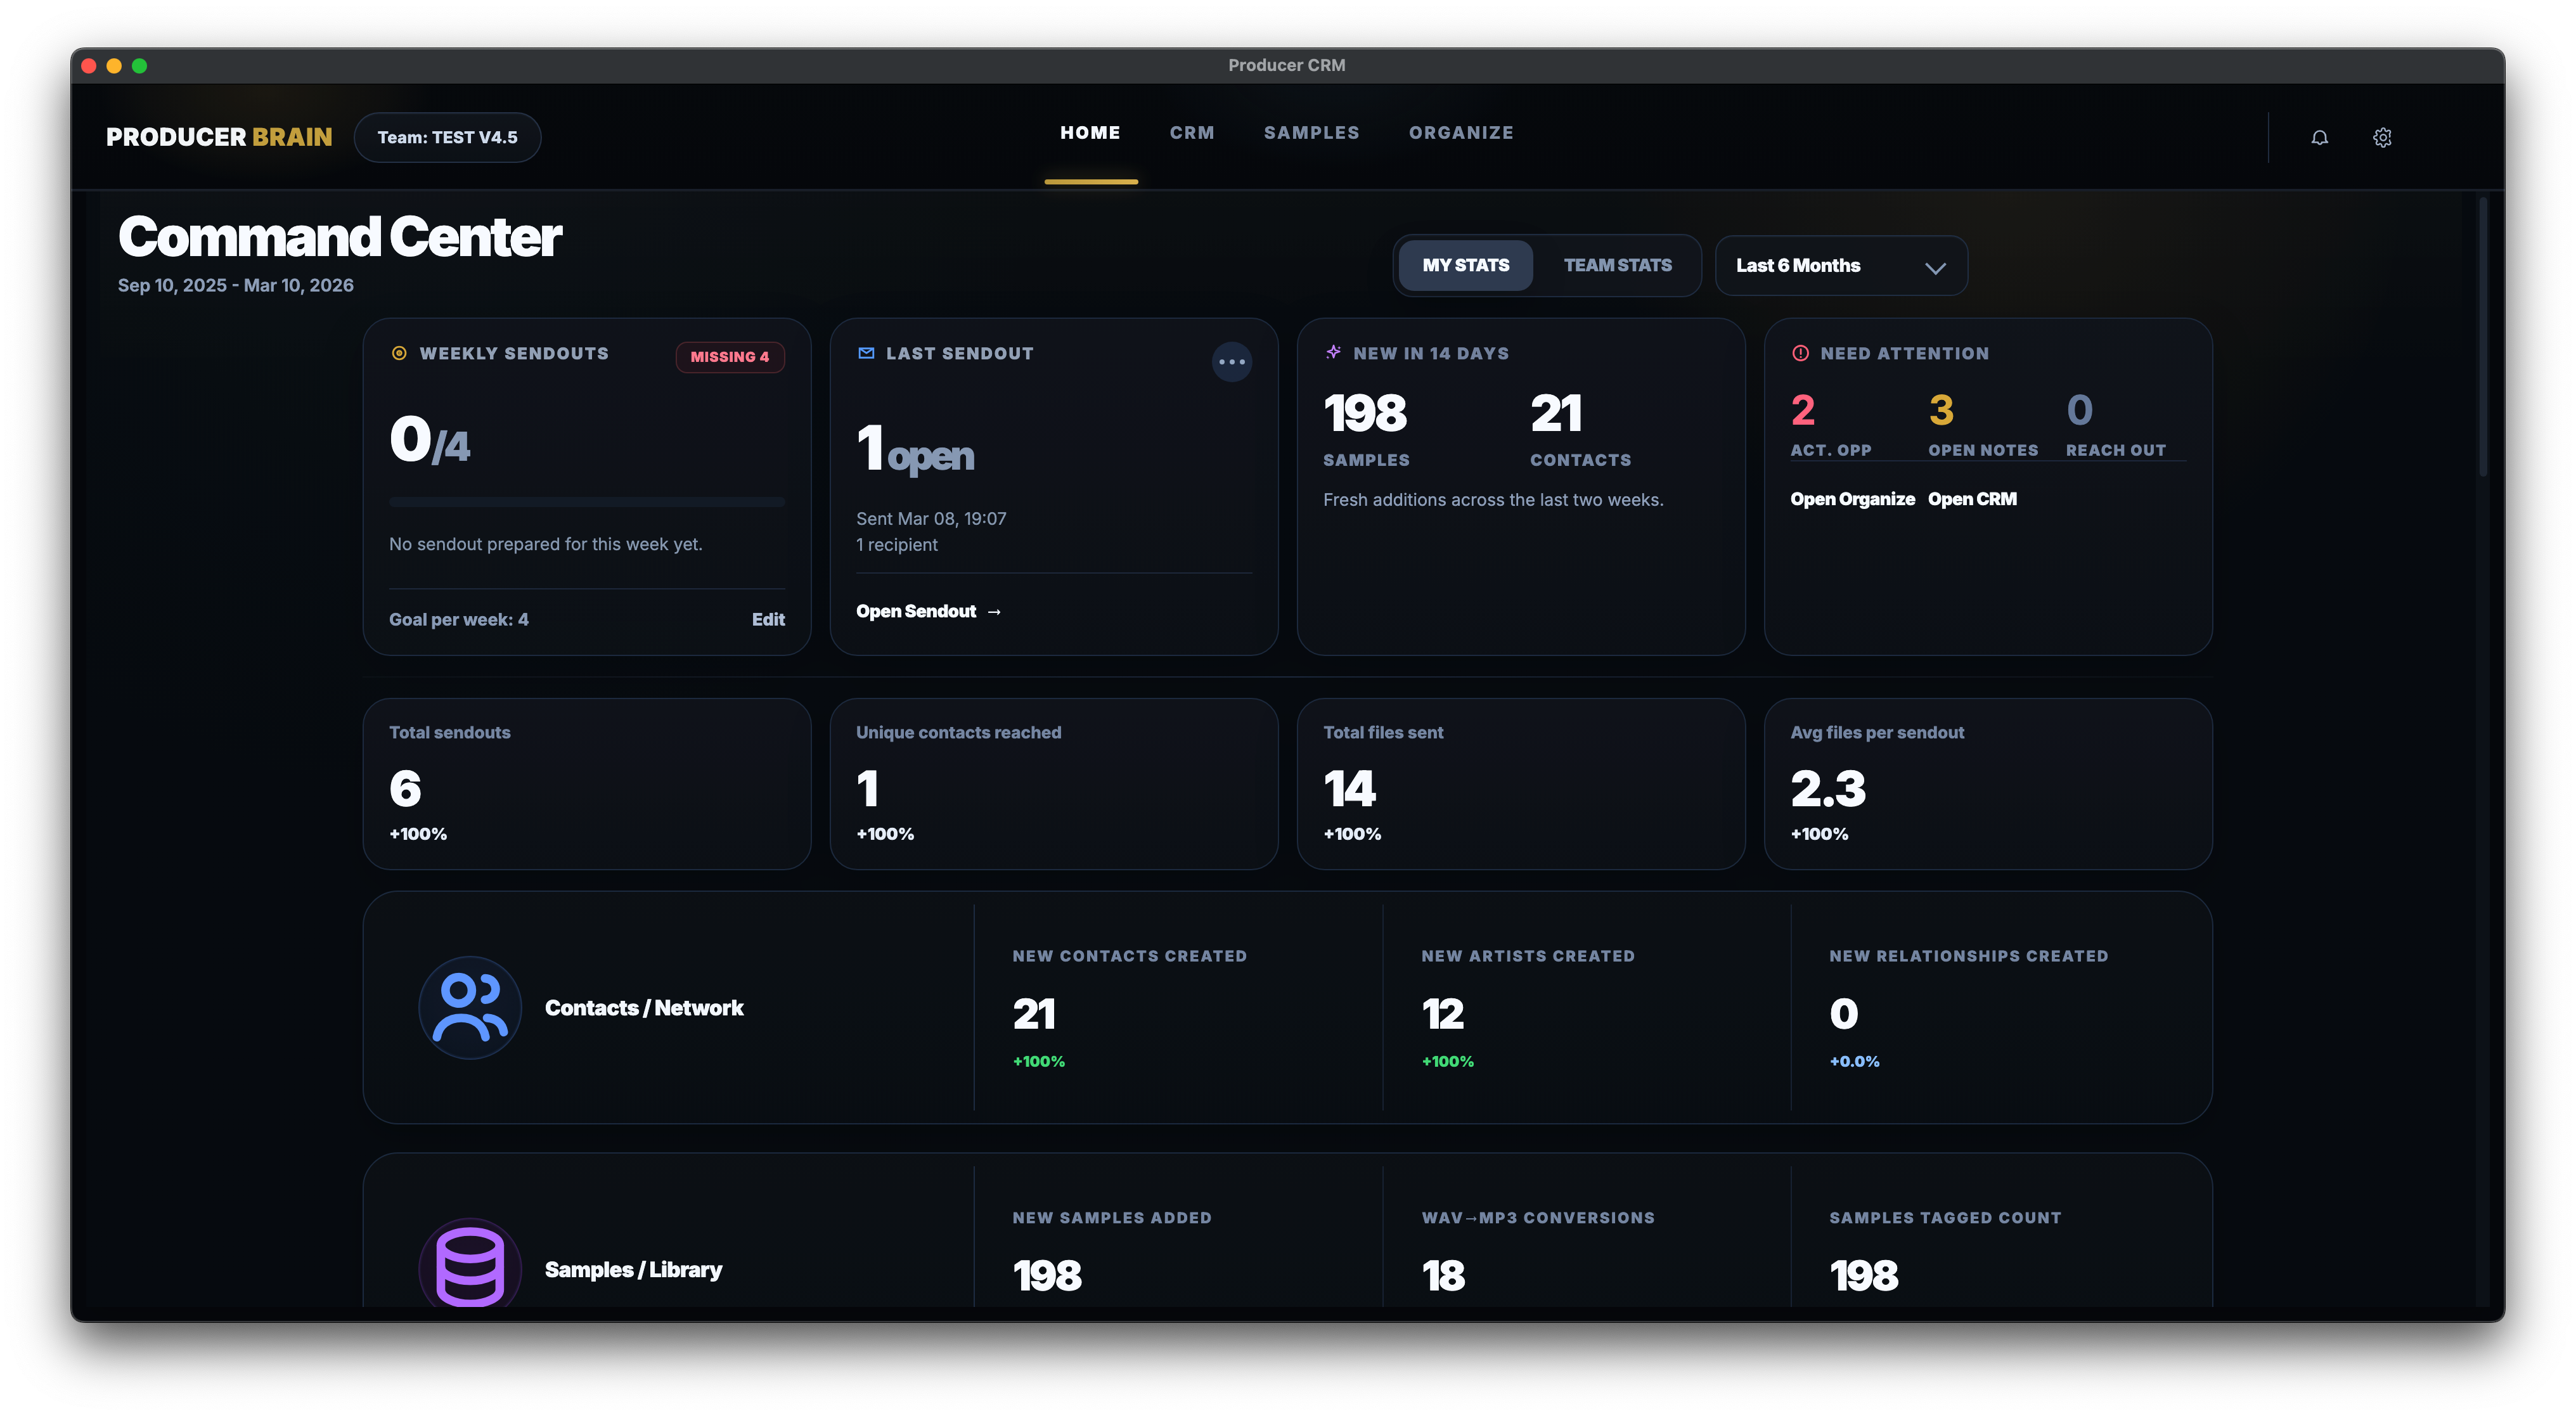
Task: Click the Avg files per sendout value 2.3
Action: pyautogui.click(x=1828, y=789)
